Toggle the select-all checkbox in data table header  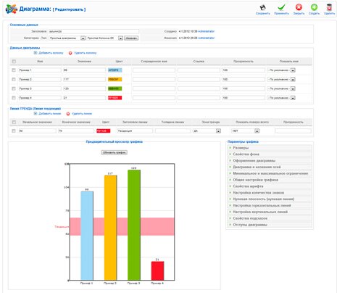(14, 62)
